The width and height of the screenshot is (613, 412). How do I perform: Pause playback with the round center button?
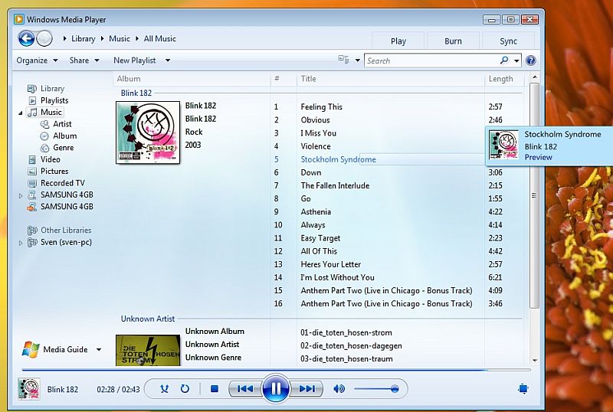click(x=276, y=388)
